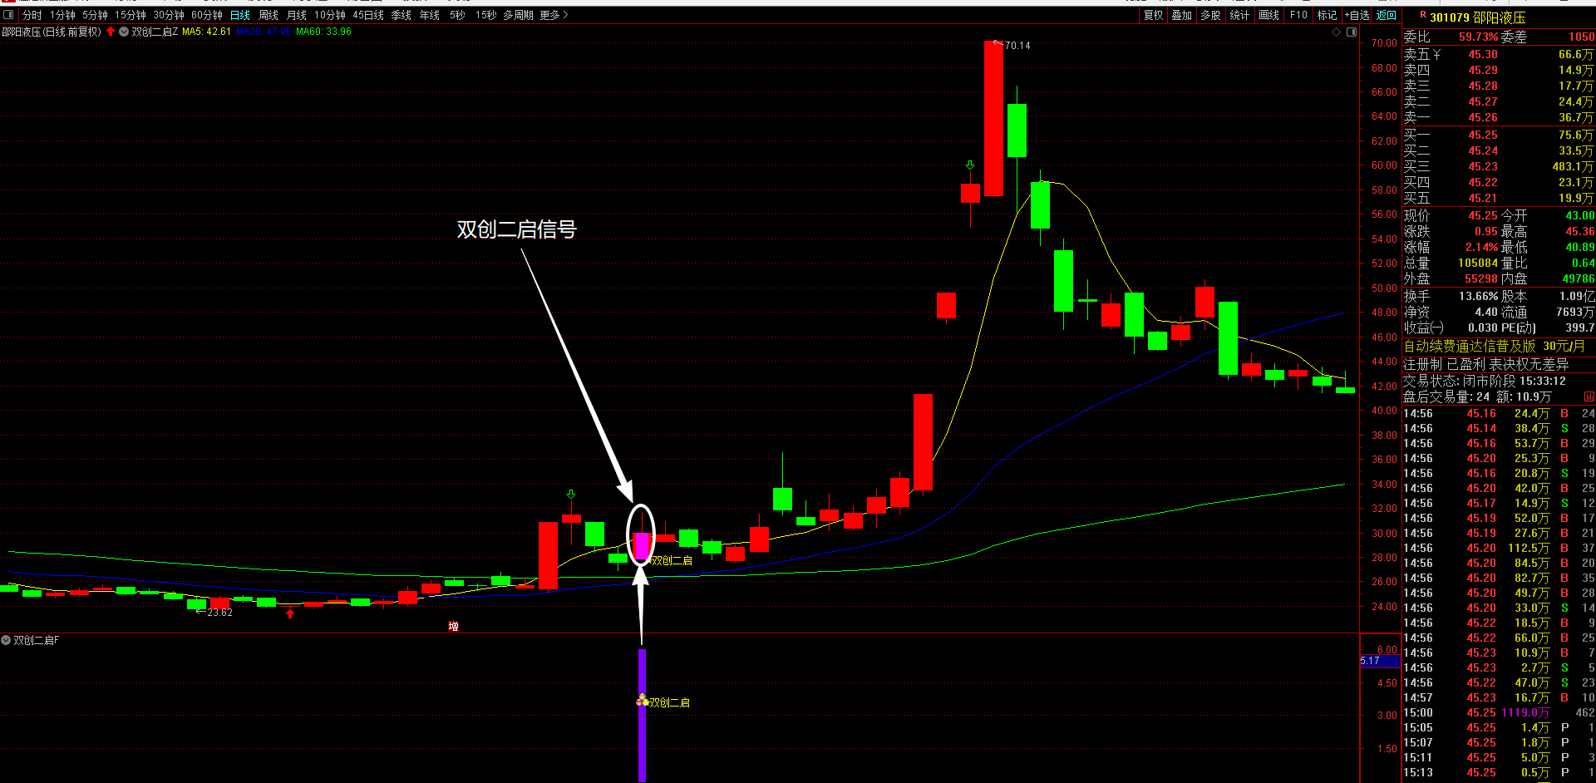Click the R badge before 301079
The width and height of the screenshot is (1596, 783).
1423,15
